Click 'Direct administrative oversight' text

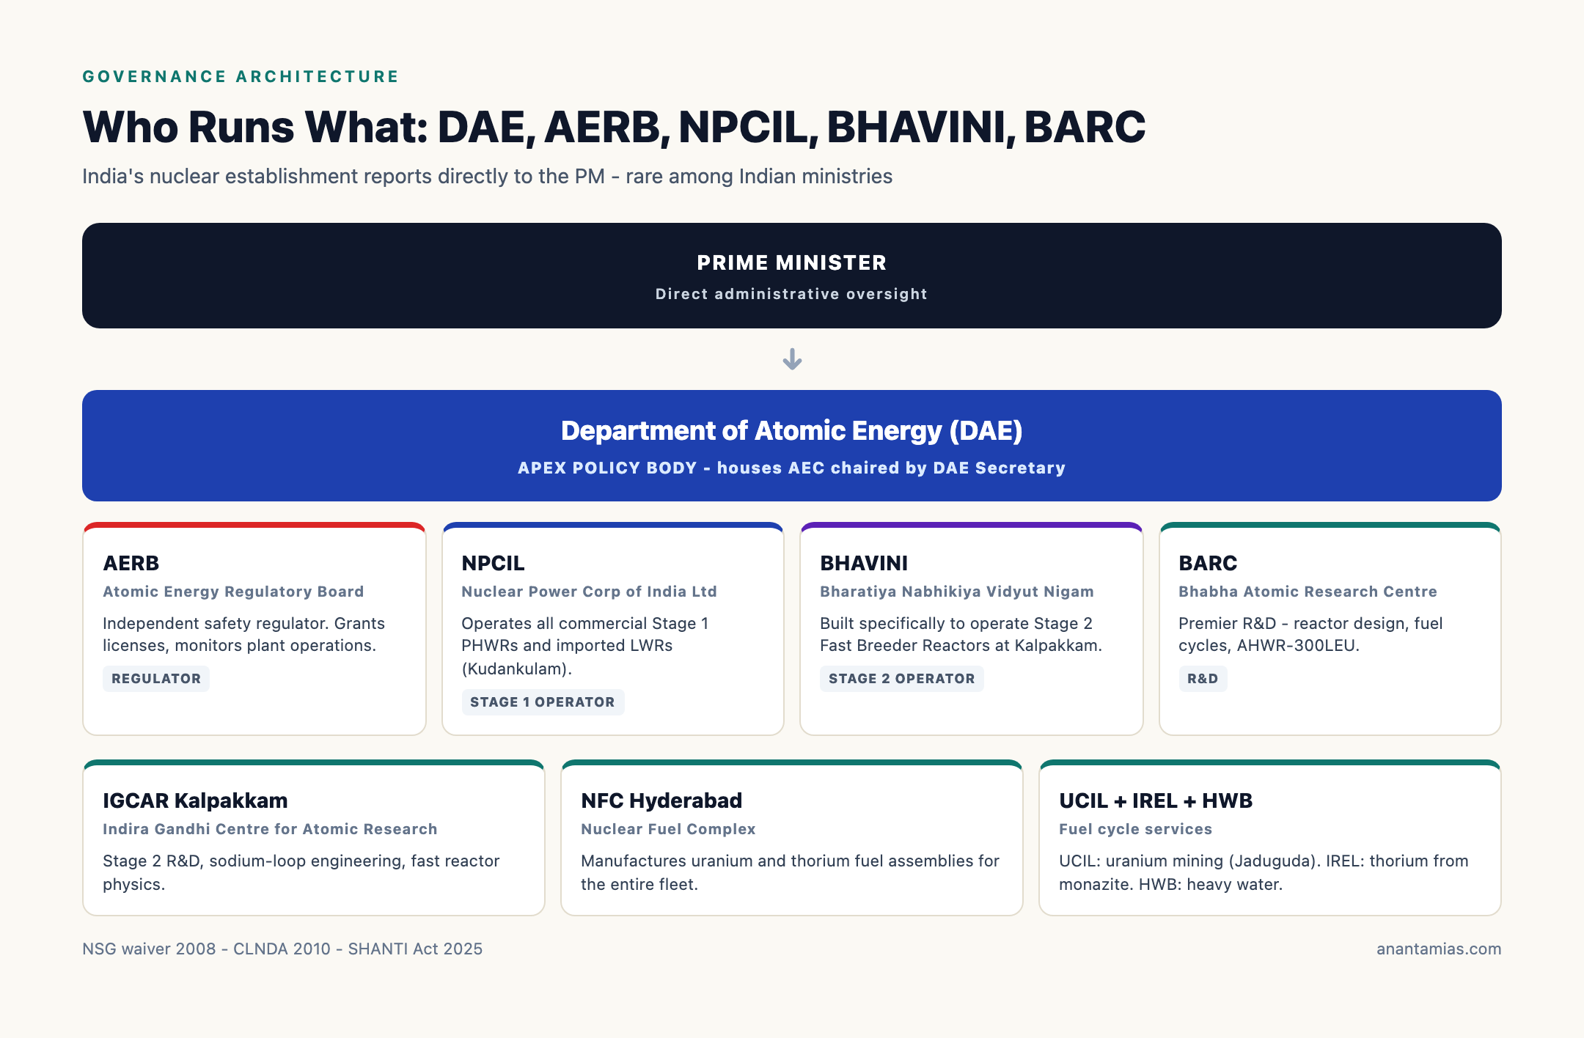pos(792,294)
